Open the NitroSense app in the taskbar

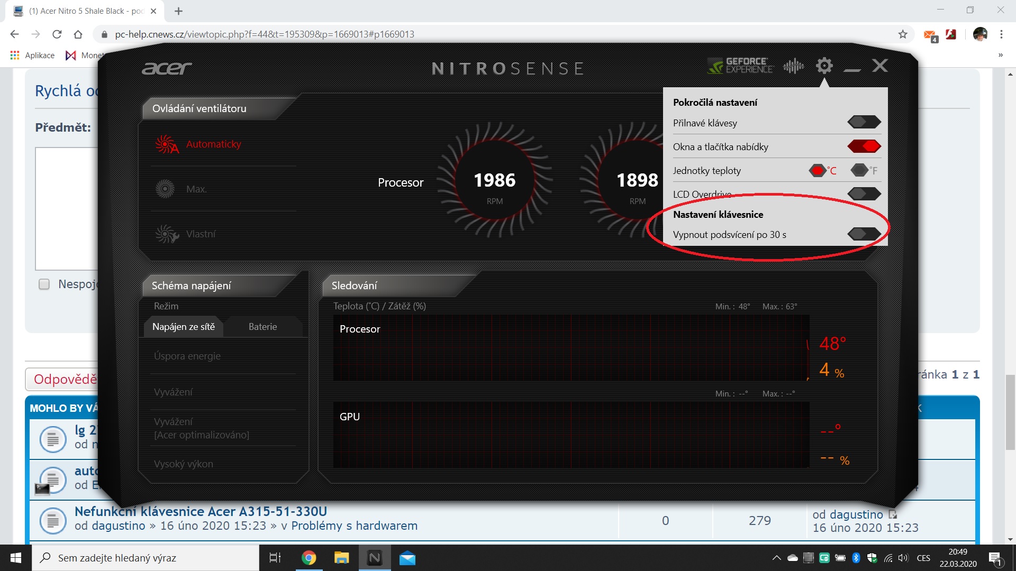(x=375, y=558)
